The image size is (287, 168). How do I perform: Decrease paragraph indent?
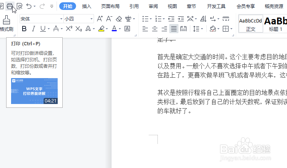coord(171,19)
